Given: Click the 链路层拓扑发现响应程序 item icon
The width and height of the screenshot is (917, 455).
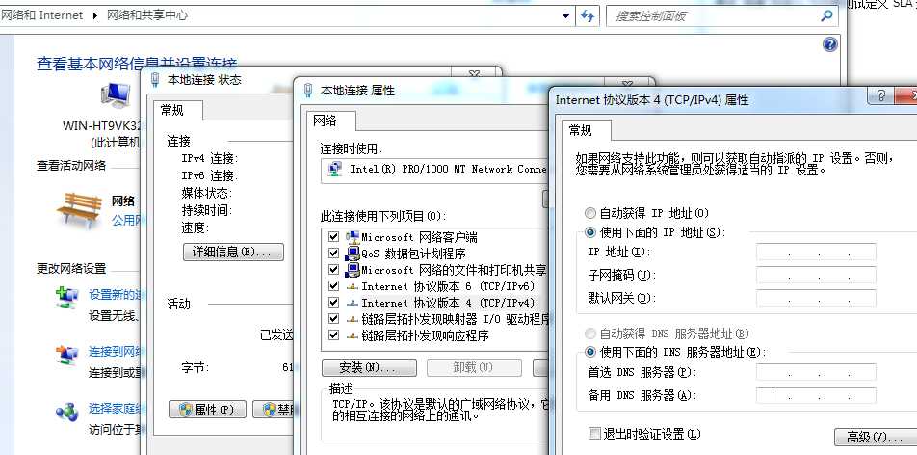Looking at the screenshot, I should click(353, 336).
